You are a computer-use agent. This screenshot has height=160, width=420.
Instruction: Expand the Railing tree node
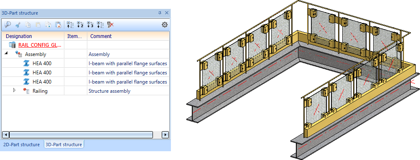15,90
